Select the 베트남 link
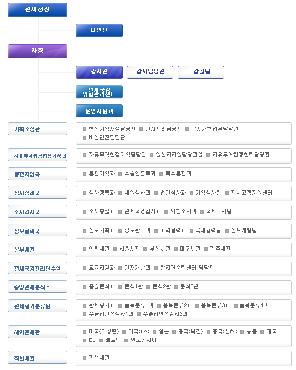Screen dimensions: 296x370 (x=113, y=340)
